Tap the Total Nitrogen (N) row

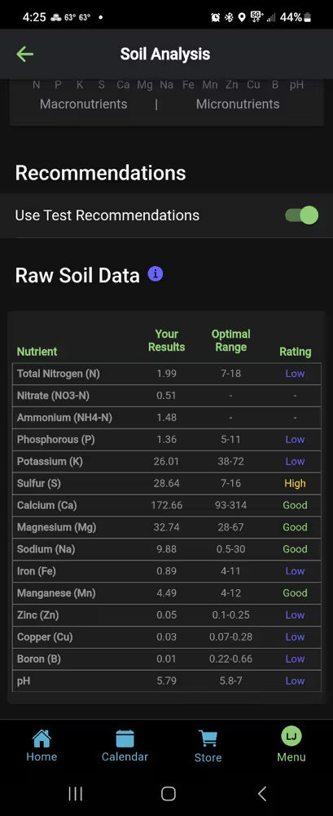click(x=167, y=374)
